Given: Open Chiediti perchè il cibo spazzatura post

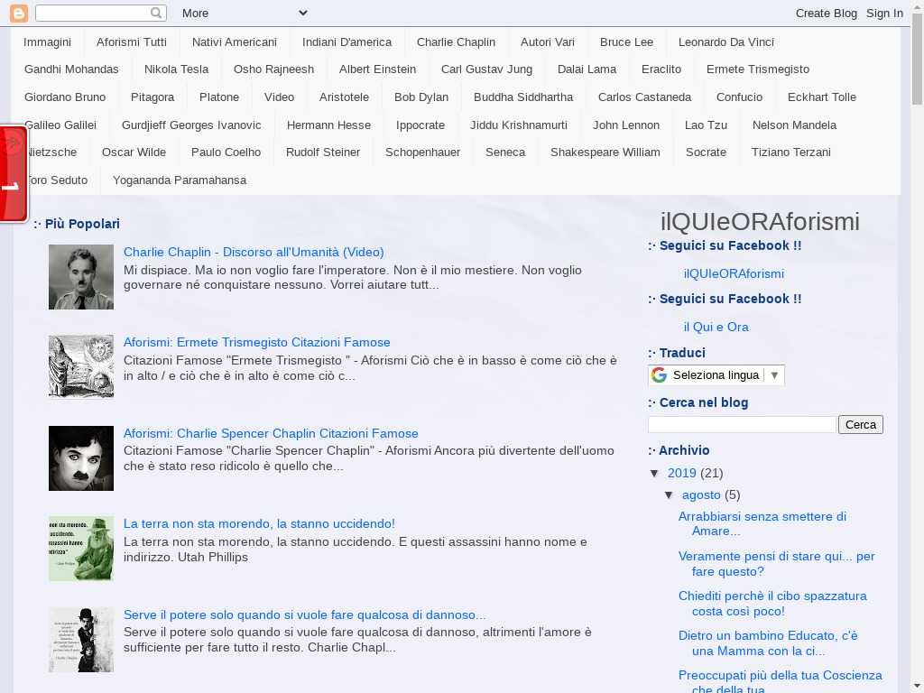Looking at the screenshot, I should 772,604.
